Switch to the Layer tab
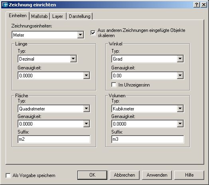Image resolution: width=209 pixels, height=185 pixels. coord(57,16)
